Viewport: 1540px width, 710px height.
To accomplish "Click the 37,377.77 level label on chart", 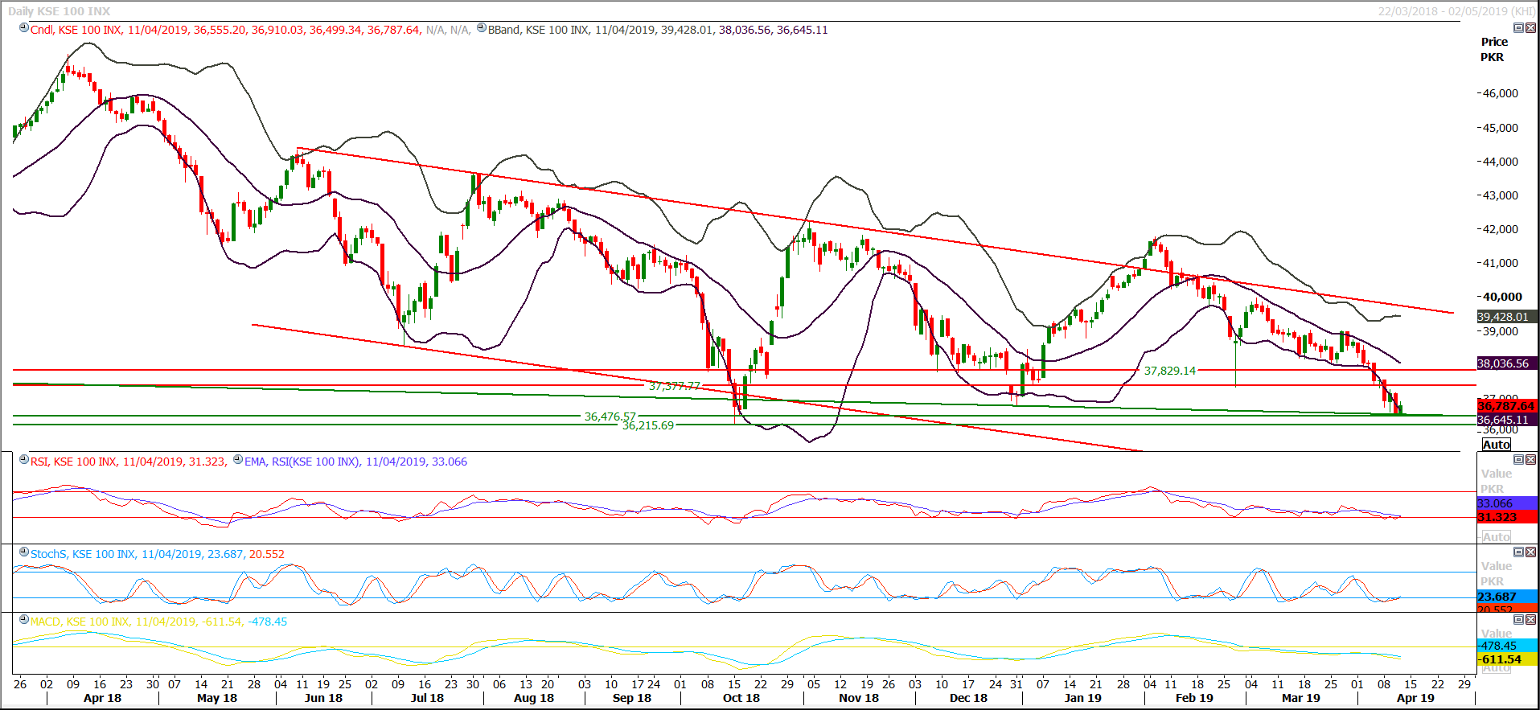I will (x=675, y=386).
